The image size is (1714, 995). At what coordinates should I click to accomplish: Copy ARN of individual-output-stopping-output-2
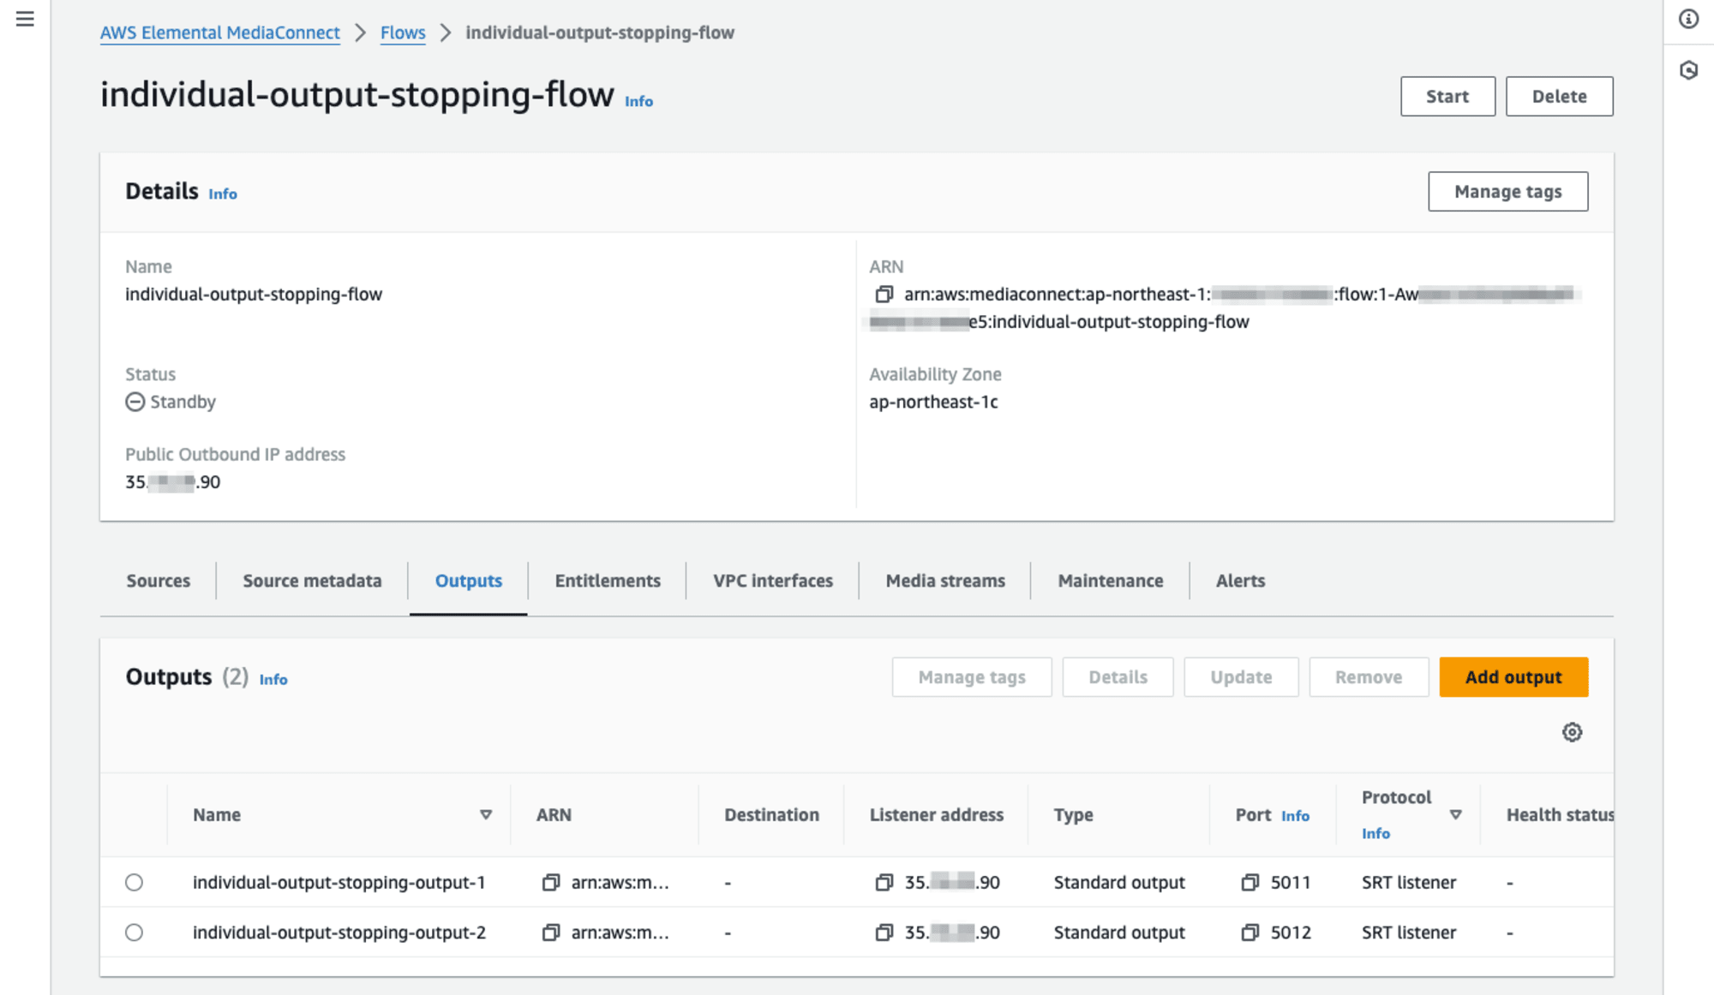[x=550, y=932]
